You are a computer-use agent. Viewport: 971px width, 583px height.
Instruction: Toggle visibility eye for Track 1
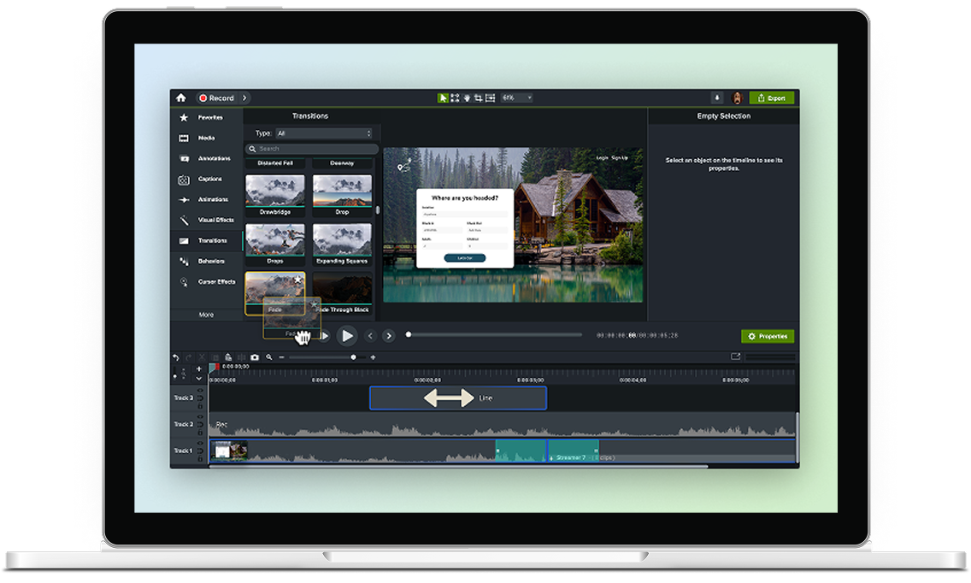tap(200, 443)
